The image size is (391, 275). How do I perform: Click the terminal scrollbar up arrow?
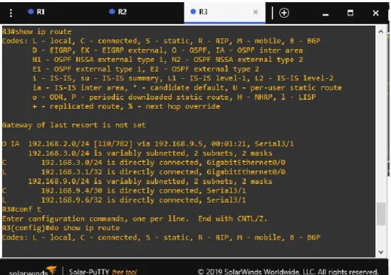[x=381, y=31]
